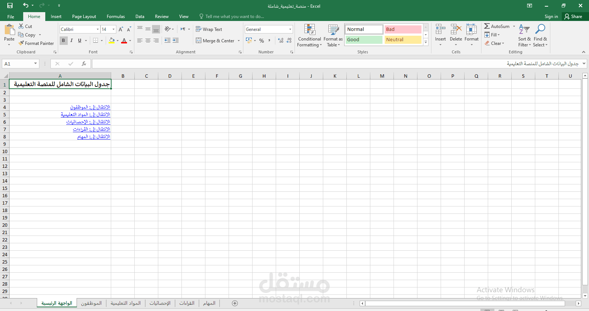Screen dimensions: 589x311
Task: Open the Formulas tab
Action: coord(116,17)
